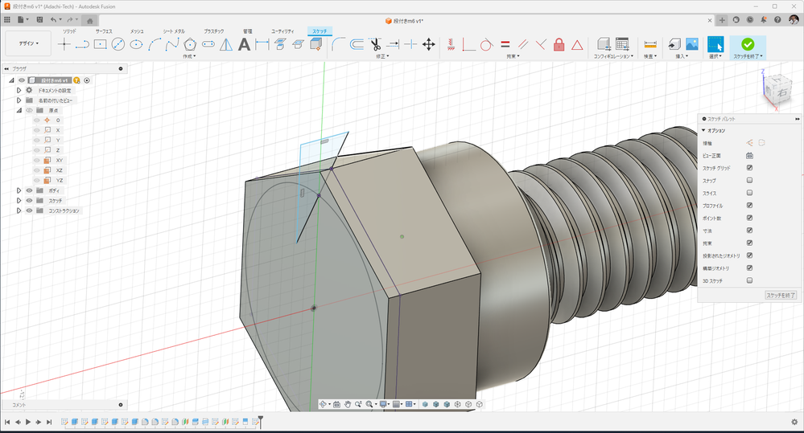Jump timeline to the beginning
The image size is (804, 433).
tap(7, 422)
